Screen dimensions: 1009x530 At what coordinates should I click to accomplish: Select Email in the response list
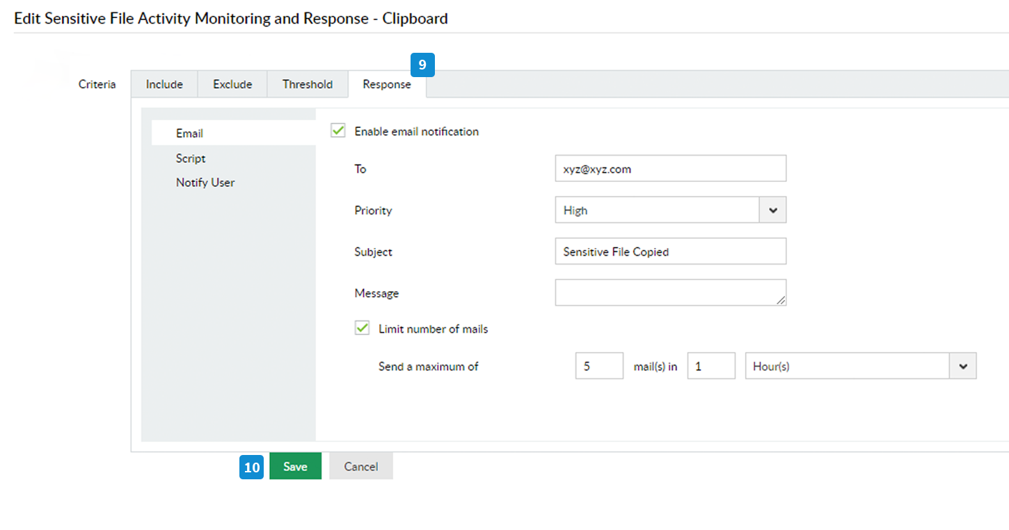[x=189, y=133]
